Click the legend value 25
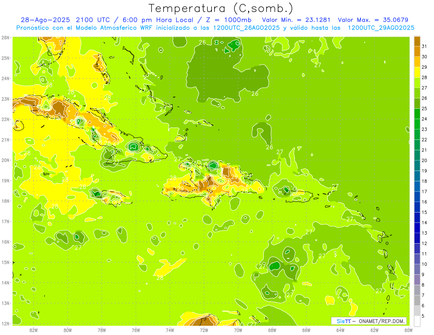The height and width of the screenshot is (335, 434). pos(424,108)
